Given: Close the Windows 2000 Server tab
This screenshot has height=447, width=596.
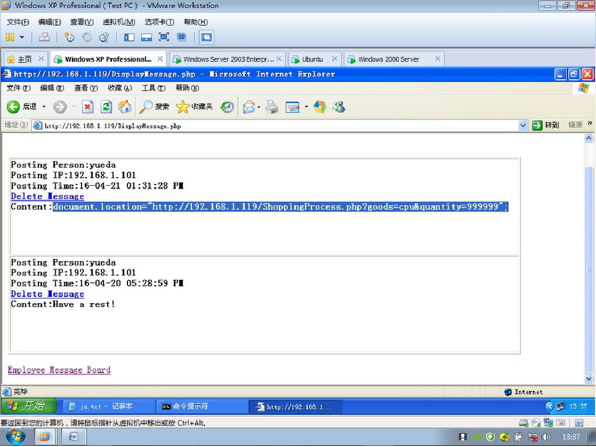Looking at the screenshot, I should 438,59.
